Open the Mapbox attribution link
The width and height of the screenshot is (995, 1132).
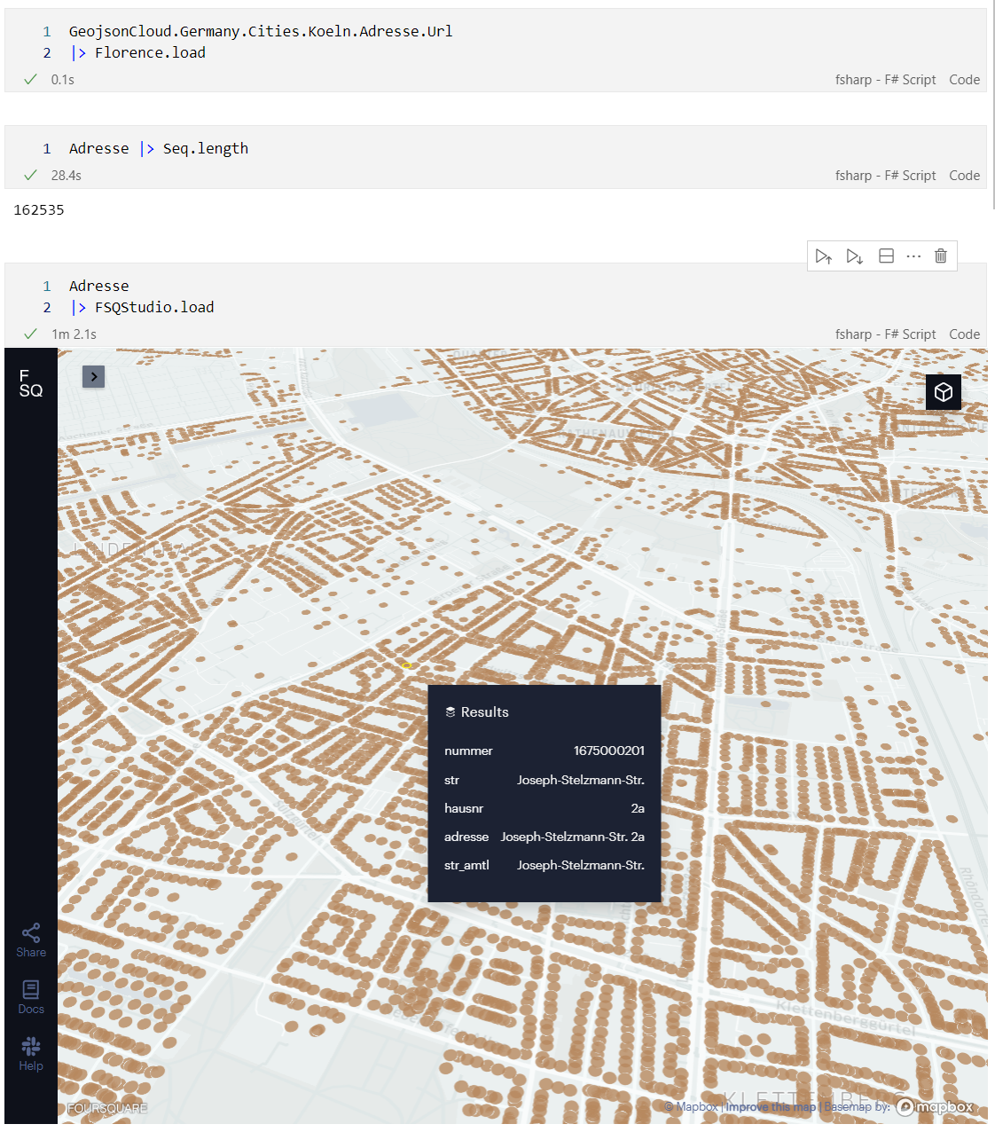[692, 1106]
